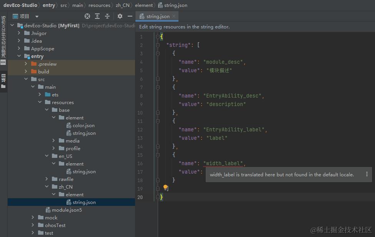
Task: Open project panel settings gear
Action: point(120,16)
